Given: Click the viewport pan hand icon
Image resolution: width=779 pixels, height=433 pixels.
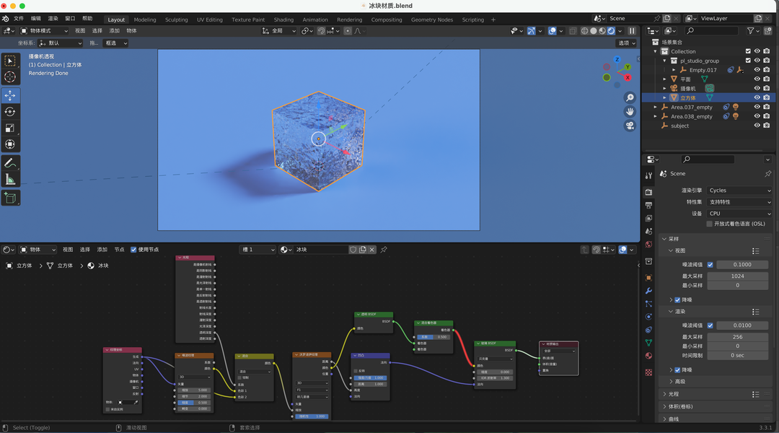Looking at the screenshot, I should click(630, 111).
